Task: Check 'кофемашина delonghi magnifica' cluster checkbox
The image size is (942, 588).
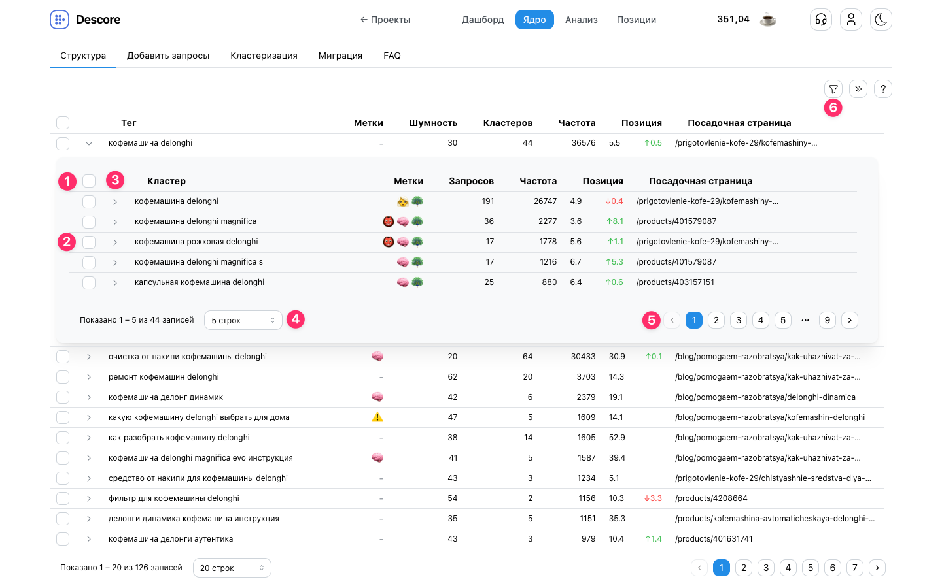Action: click(x=89, y=221)
